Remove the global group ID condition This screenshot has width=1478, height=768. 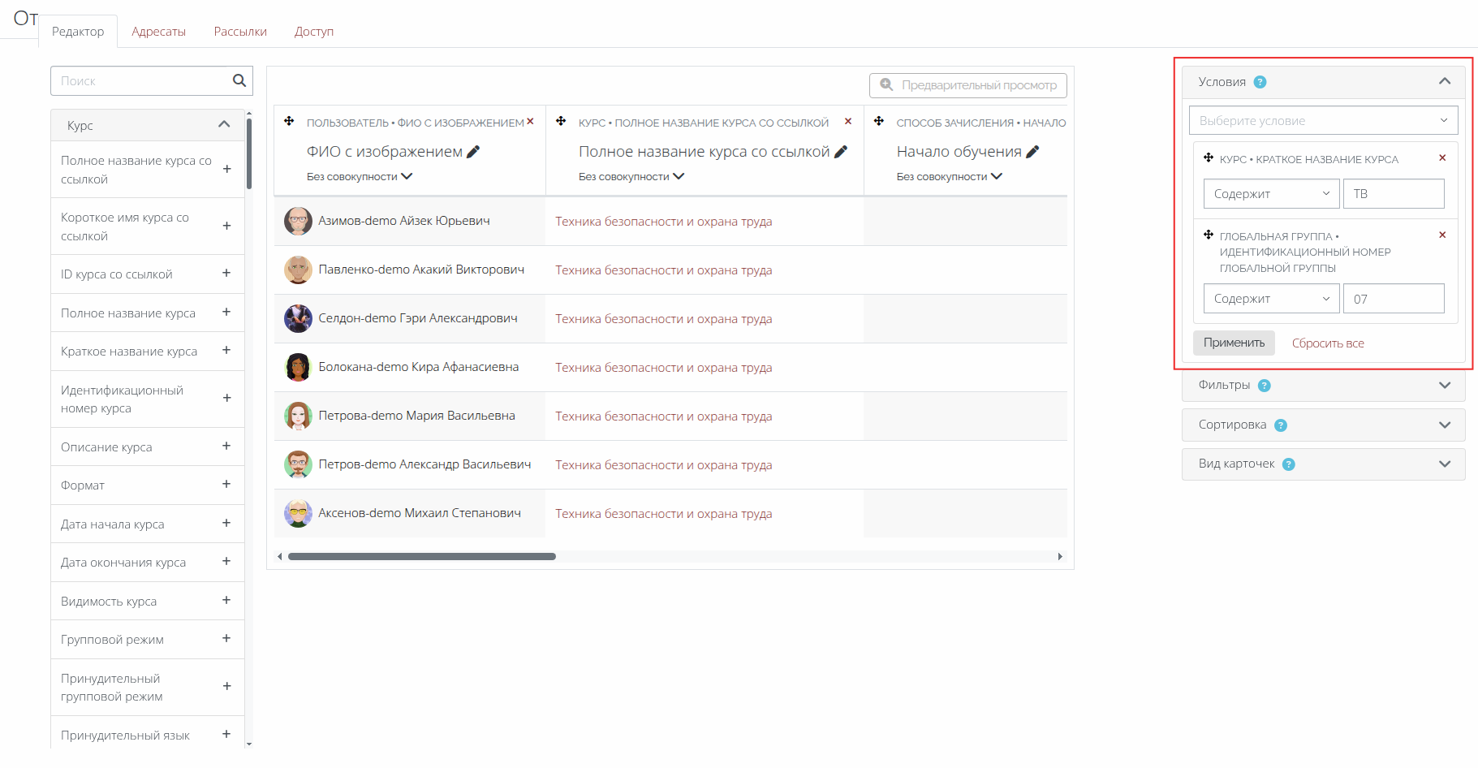pos(1442,235)
